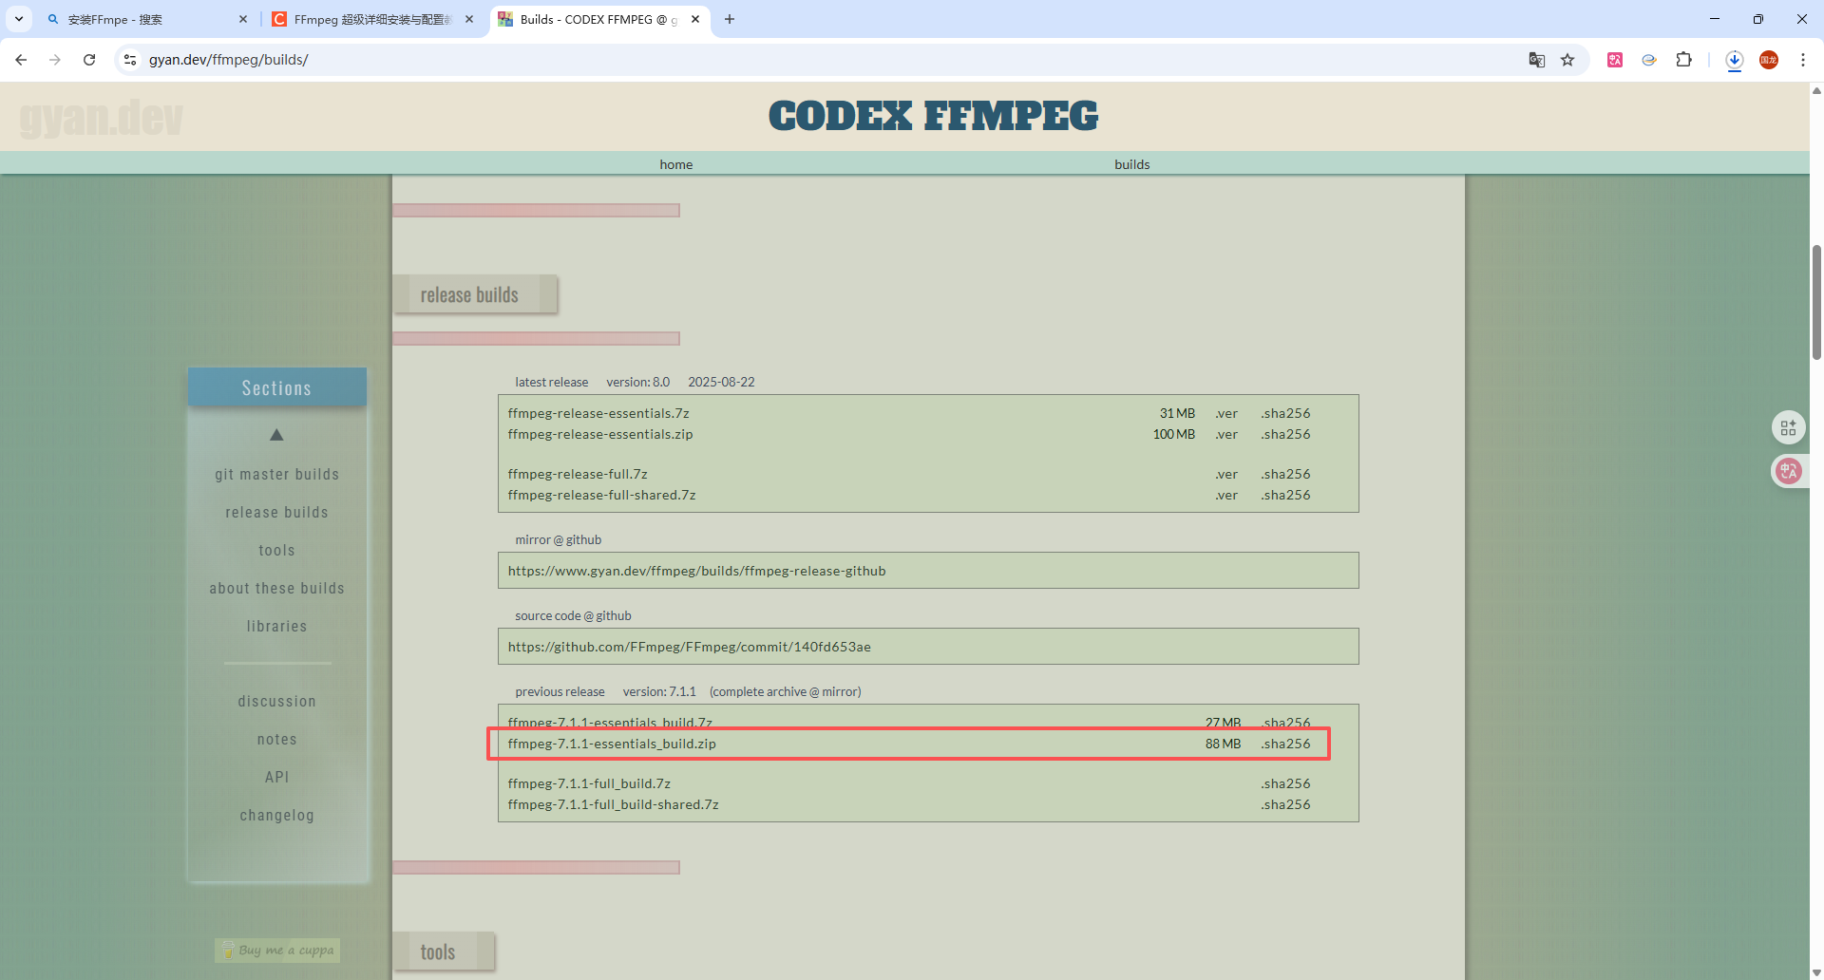Close the 安装FFmpe search tab
The width and height of the screenshot is (1824, 980).
tap(243, 19)
